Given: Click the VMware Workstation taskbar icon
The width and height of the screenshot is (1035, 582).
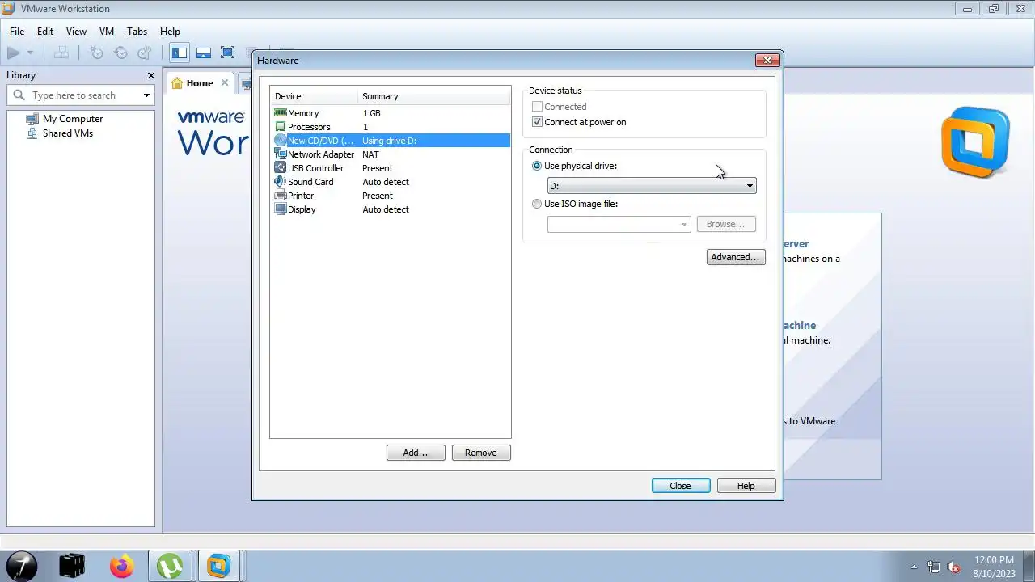Looking at the screenshot, I should coord(218,566).
